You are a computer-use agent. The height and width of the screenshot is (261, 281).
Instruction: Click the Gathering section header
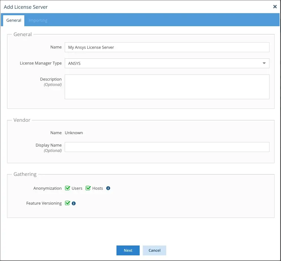(x=25, y=174)
